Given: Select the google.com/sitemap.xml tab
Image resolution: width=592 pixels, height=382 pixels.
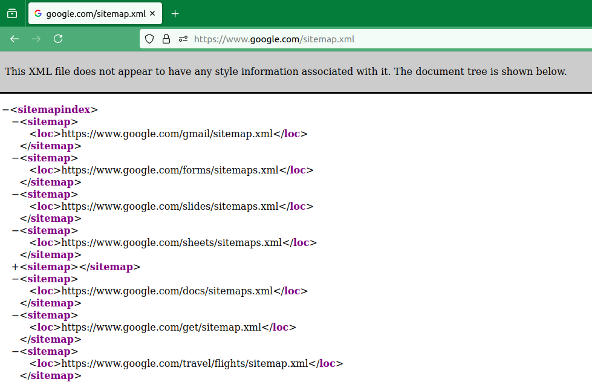Looking at the screenshot, I should pyautogui.click(x=95, y=13).
